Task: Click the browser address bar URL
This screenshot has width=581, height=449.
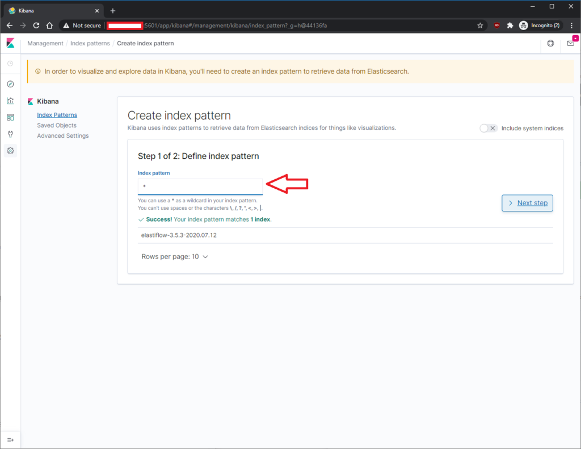Action: click(x=235, y=26)
